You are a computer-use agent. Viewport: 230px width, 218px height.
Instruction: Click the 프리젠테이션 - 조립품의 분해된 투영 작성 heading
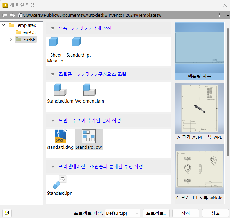(101, 166)
